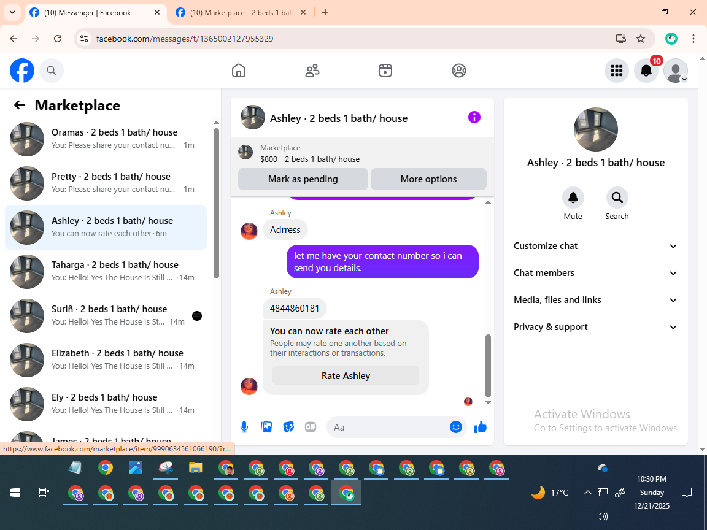Choose a sticker icon
The width and height of the screenshot is (707, 530).
point(288,427)
